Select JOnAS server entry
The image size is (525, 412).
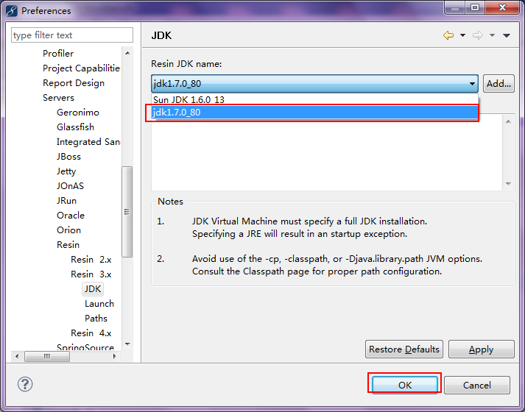(x=70, y=186)
